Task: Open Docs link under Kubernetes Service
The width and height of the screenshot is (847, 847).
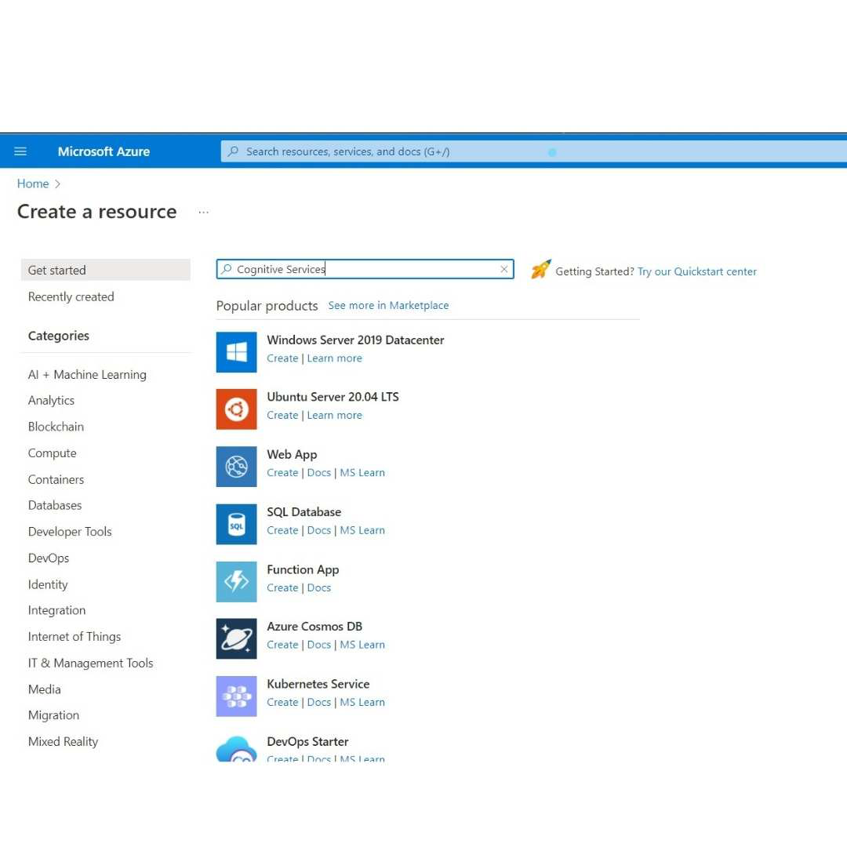Action: pyautogui.click(x=318, y=702)
